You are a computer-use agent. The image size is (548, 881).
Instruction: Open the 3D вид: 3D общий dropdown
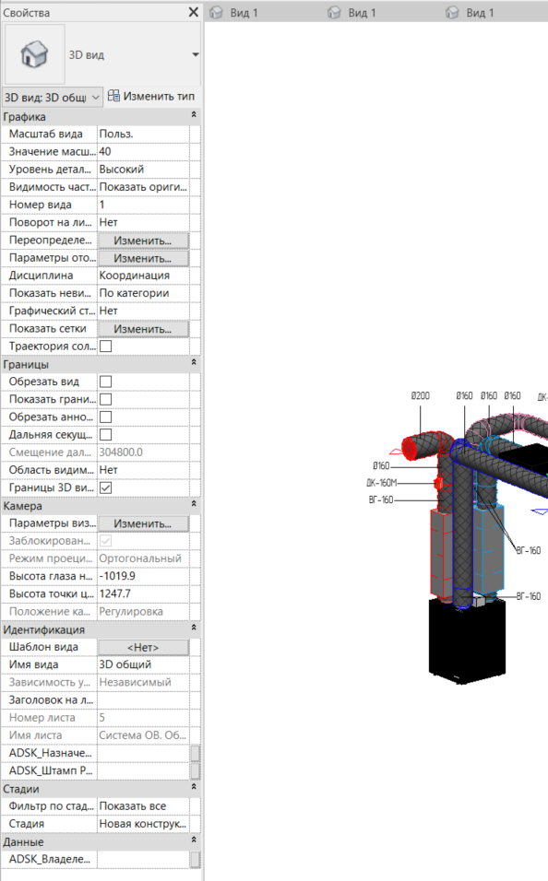click(x=53, y=97)
